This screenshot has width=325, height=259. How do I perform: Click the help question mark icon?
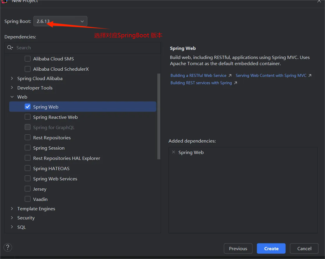click(x=8, y=247)
